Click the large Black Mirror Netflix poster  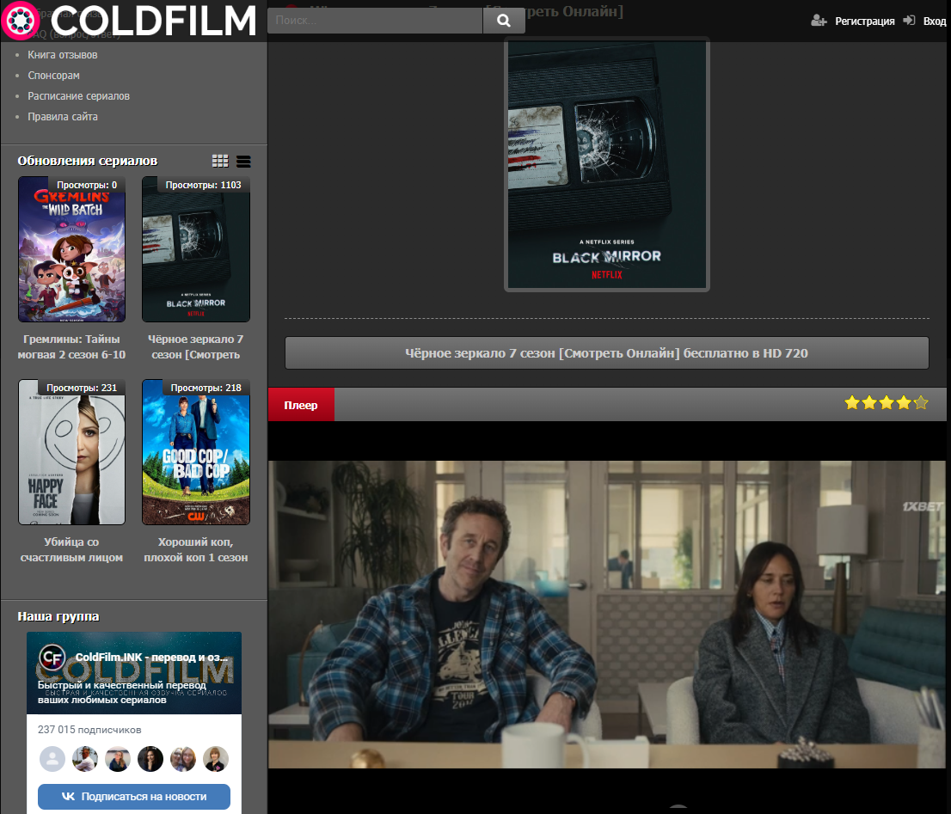coord(607,165)
